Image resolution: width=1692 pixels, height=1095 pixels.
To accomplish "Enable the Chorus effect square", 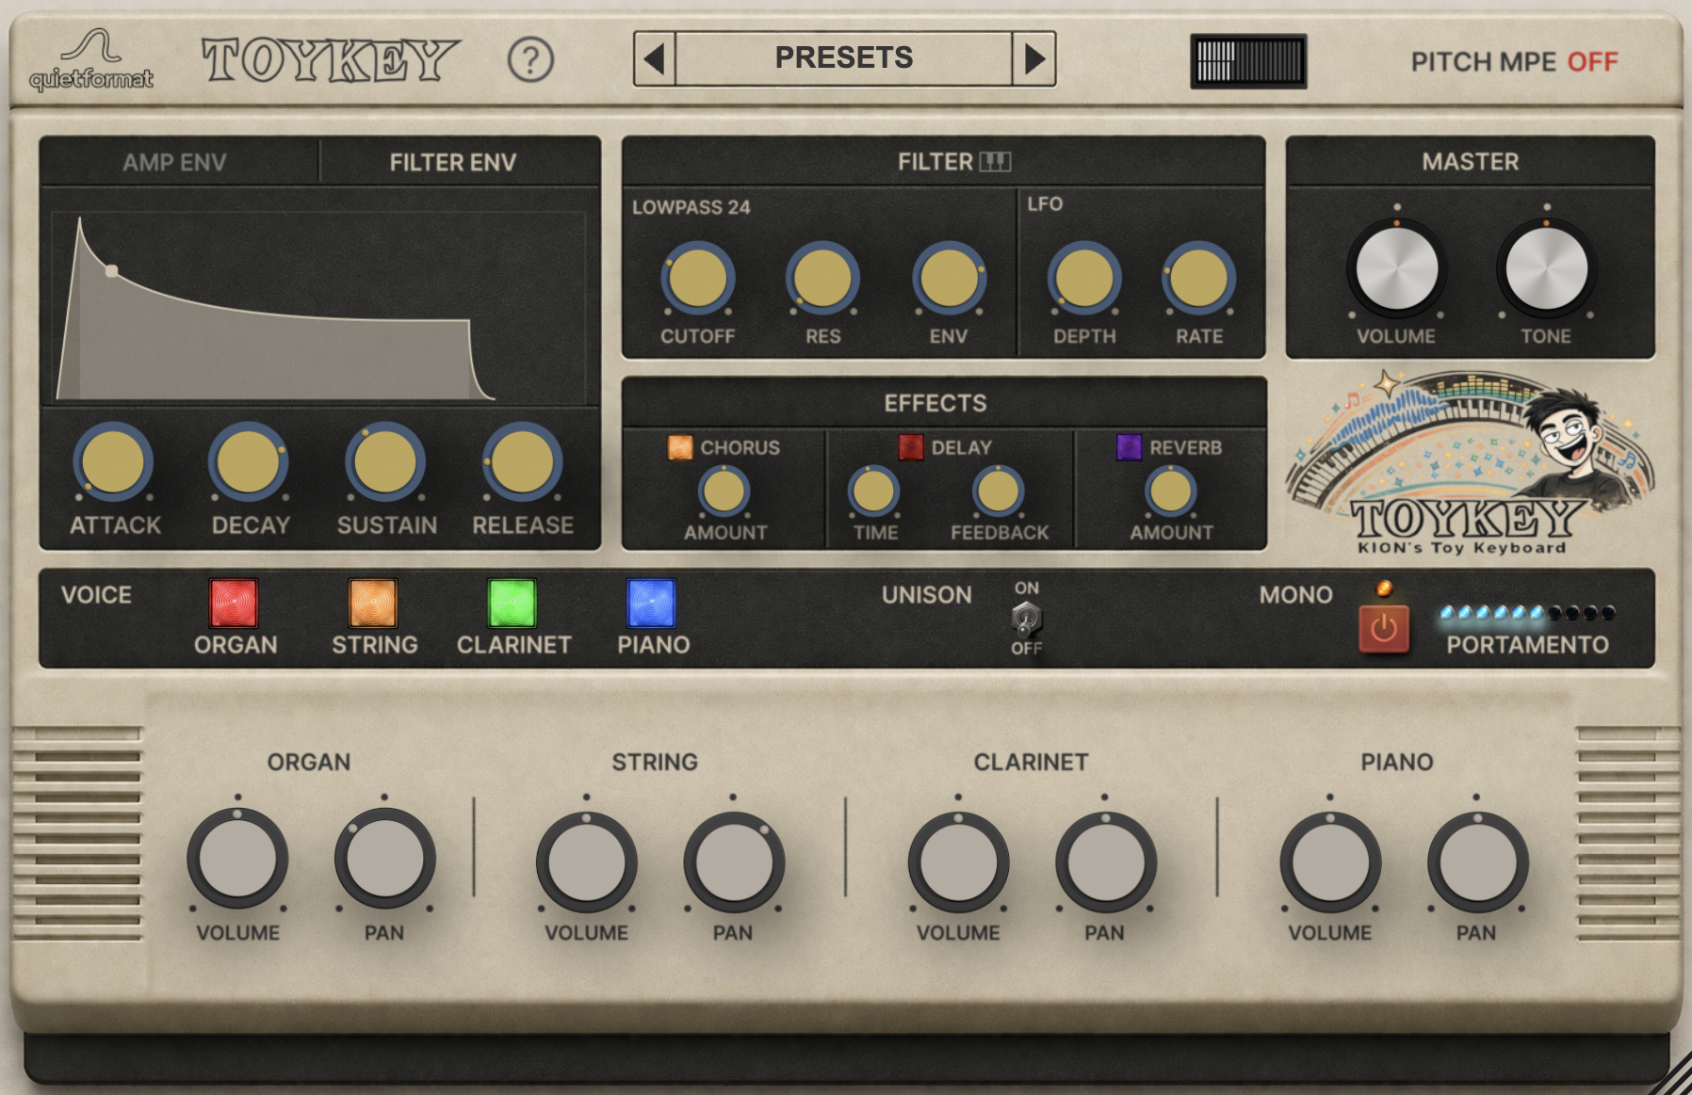I will tap(679, 447).
